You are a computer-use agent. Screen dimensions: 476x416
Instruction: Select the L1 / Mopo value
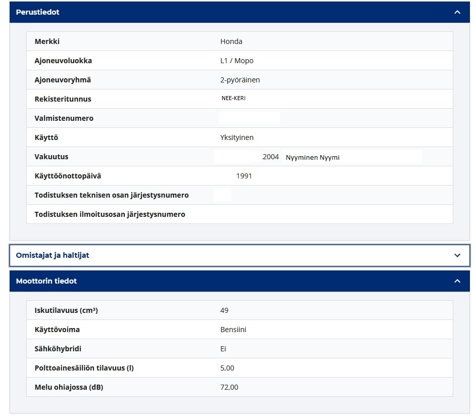(237, 61)
